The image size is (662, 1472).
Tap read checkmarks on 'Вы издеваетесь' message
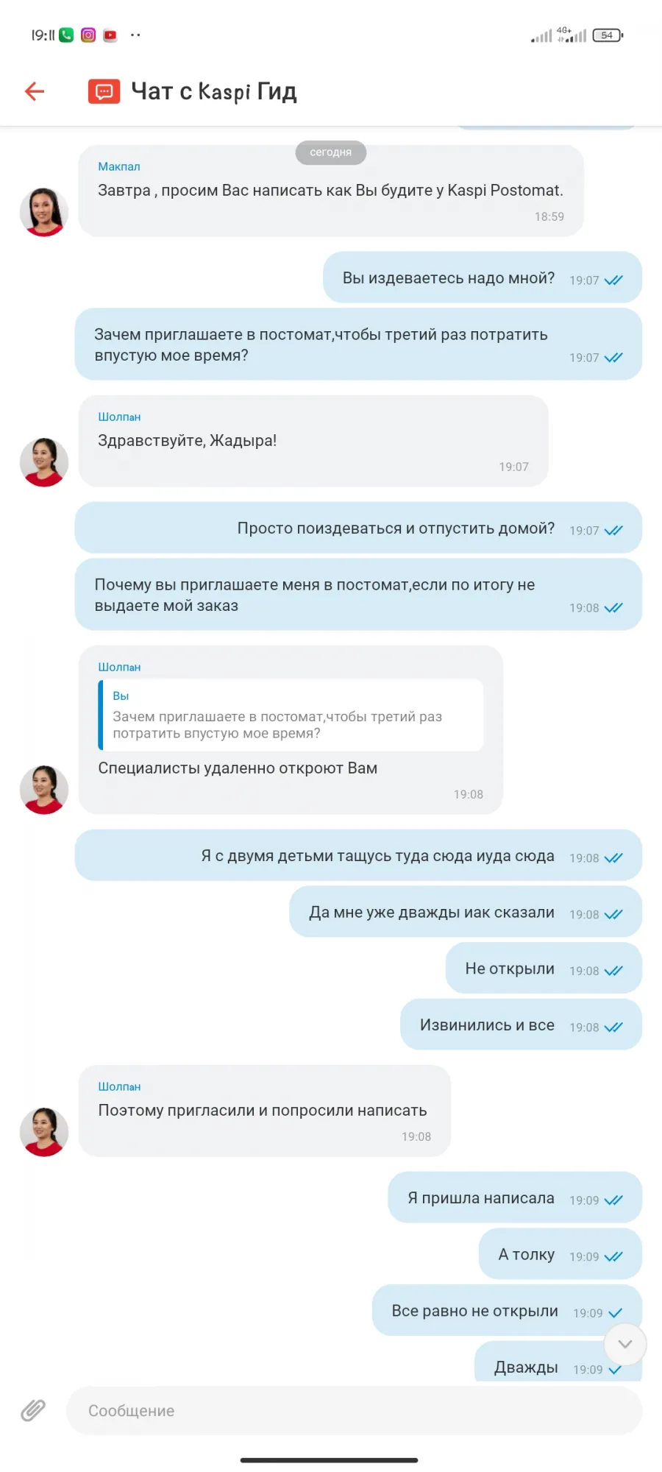pyautogui.click(x=613, y=280)
